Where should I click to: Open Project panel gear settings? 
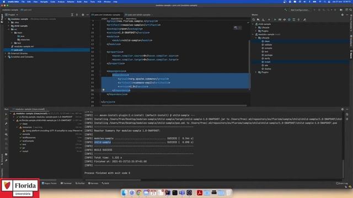click(x=83, y=15)
